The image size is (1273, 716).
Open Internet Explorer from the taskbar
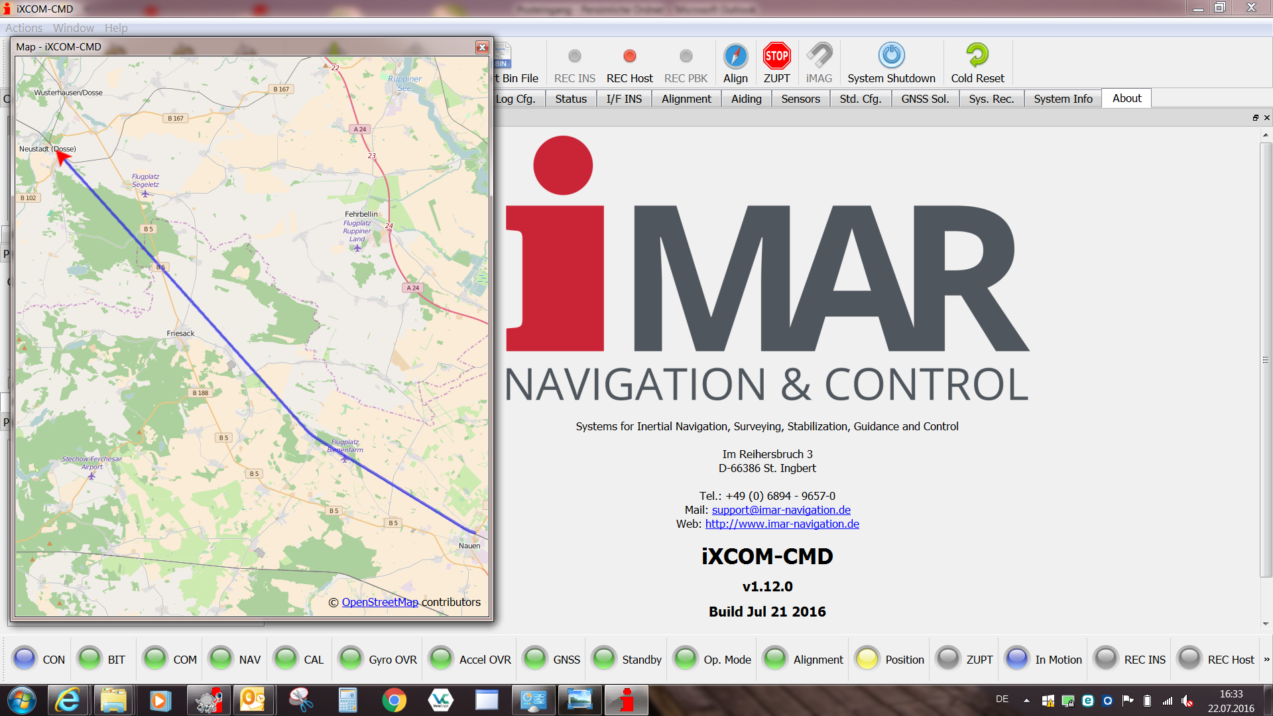[x=67, y=700]
